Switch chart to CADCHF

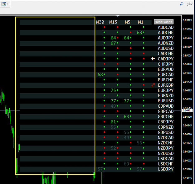coord(166,54)
